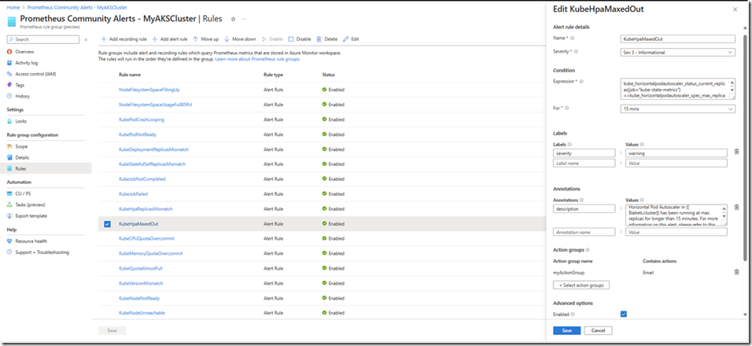Viewport: 752px width, 346px height.
Task: Remove myActionGroup using the trash icon
Action: tap(736, 272)
